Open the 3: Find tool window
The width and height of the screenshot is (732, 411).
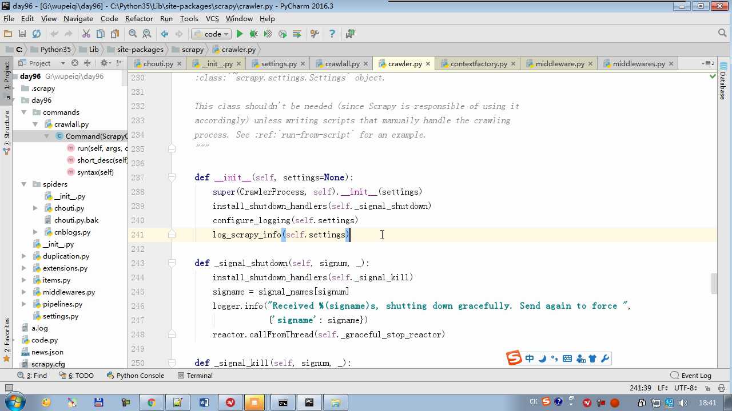(33, 376)
